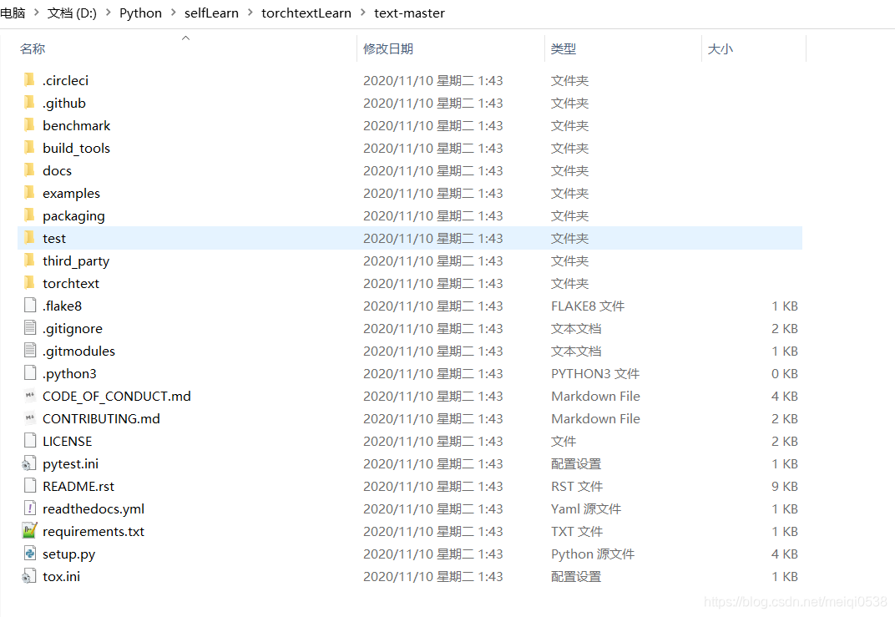Click the PYTHON3 文件 type cell
The width and height of the screenshot is (895, 617).
point(594,373)
